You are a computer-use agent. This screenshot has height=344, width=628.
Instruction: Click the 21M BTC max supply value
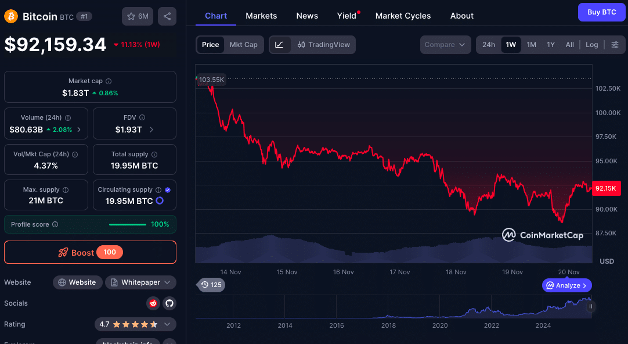[x=46, y=200]
